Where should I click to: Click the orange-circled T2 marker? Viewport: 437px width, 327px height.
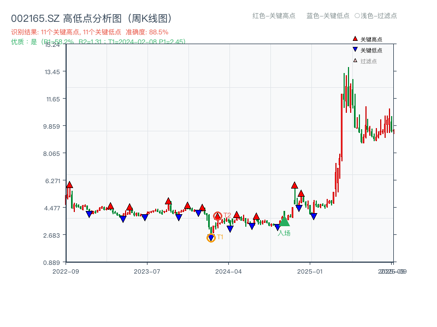click(217, 214)
